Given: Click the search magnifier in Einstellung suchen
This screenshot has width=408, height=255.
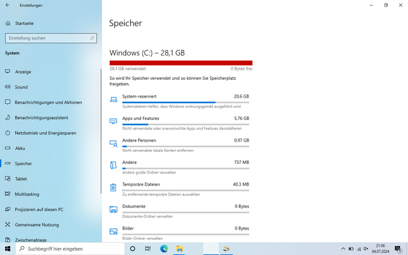Looking at the screenshot, I should pyautogui.click(x=92, y=38).
